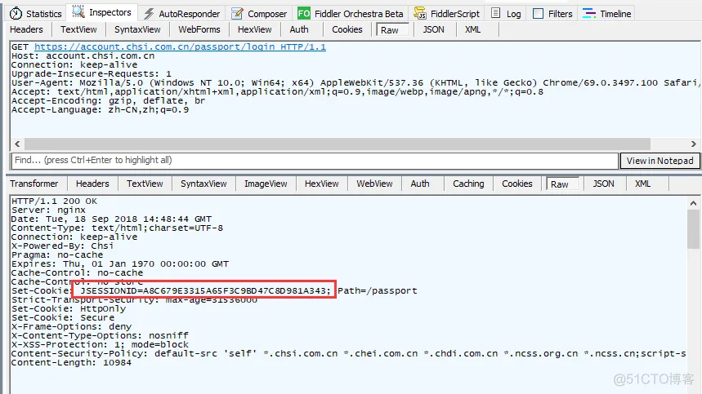702x394 pixels.
Task: Select the response HexView tab
Action: pyautogui.click(x=321, y=184)
